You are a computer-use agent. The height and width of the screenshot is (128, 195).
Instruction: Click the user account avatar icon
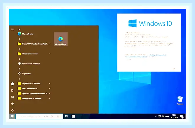tap(12, 84)
